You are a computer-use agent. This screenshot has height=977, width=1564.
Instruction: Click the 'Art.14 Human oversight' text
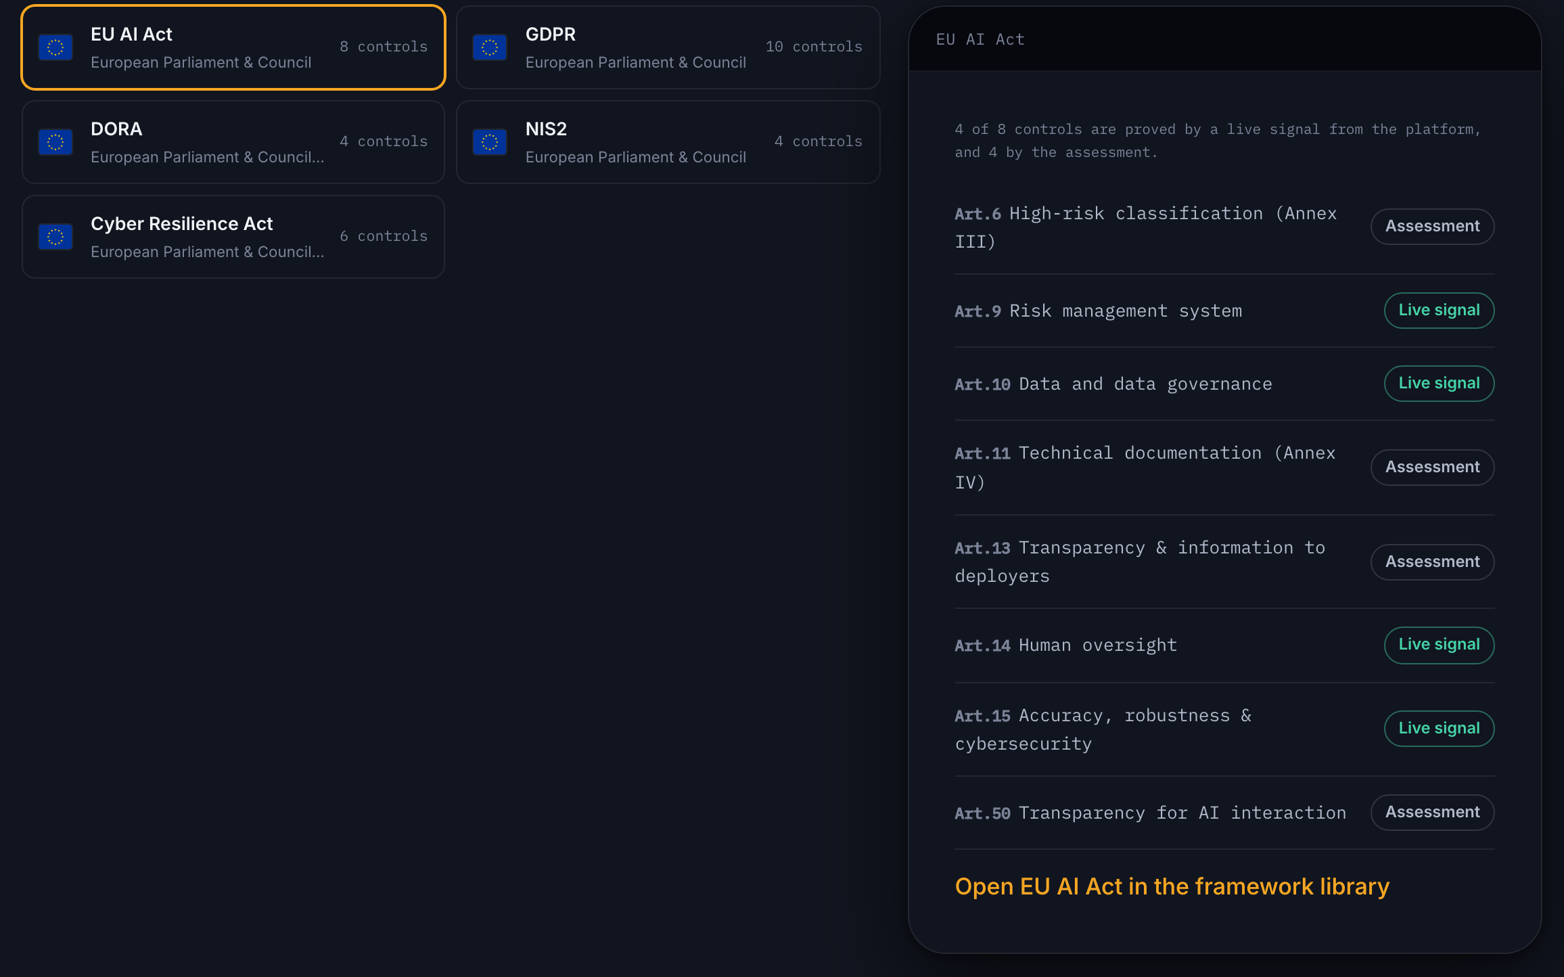(x=1065, y=645)
